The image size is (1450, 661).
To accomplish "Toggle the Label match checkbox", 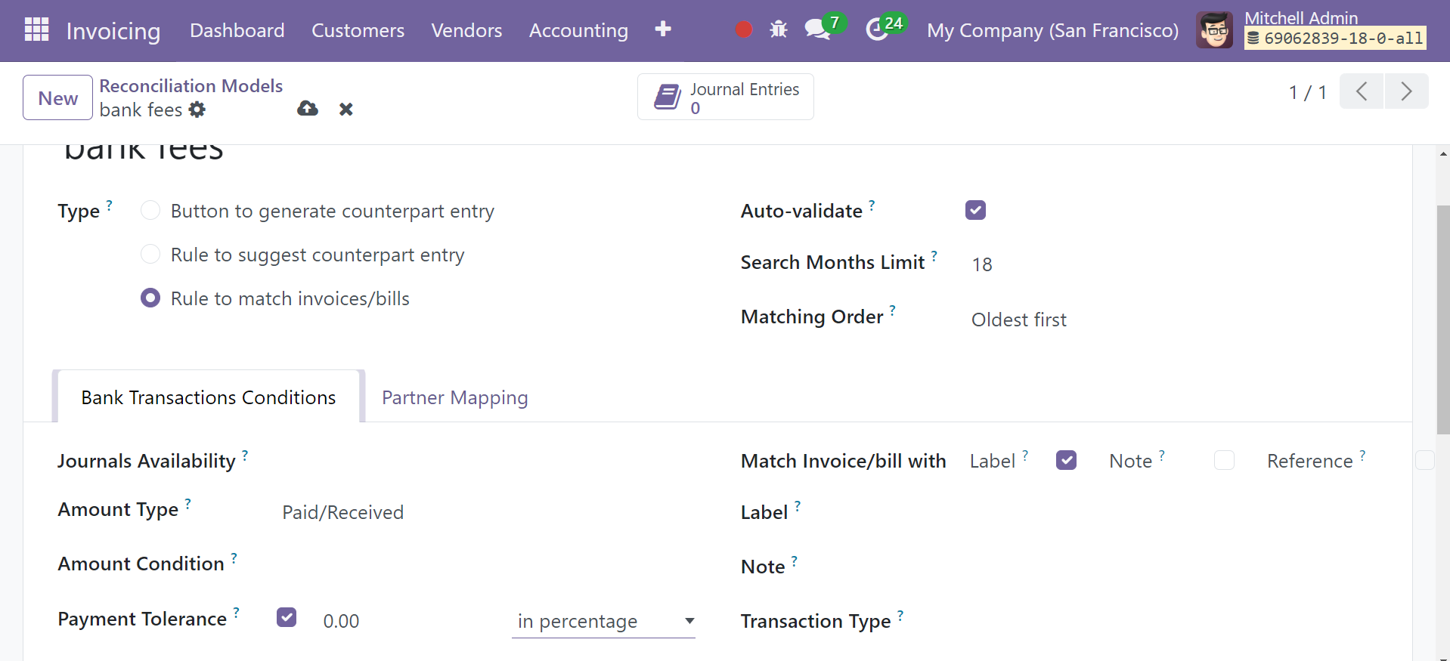I will [x=1066, y=460].
